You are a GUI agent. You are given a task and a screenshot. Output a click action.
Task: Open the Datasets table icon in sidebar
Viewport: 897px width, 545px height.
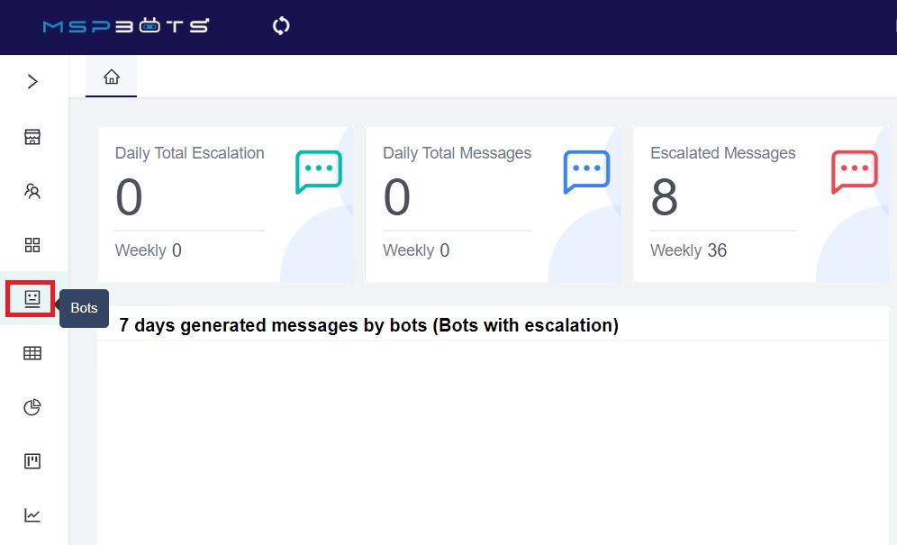[x=32, y=352]
